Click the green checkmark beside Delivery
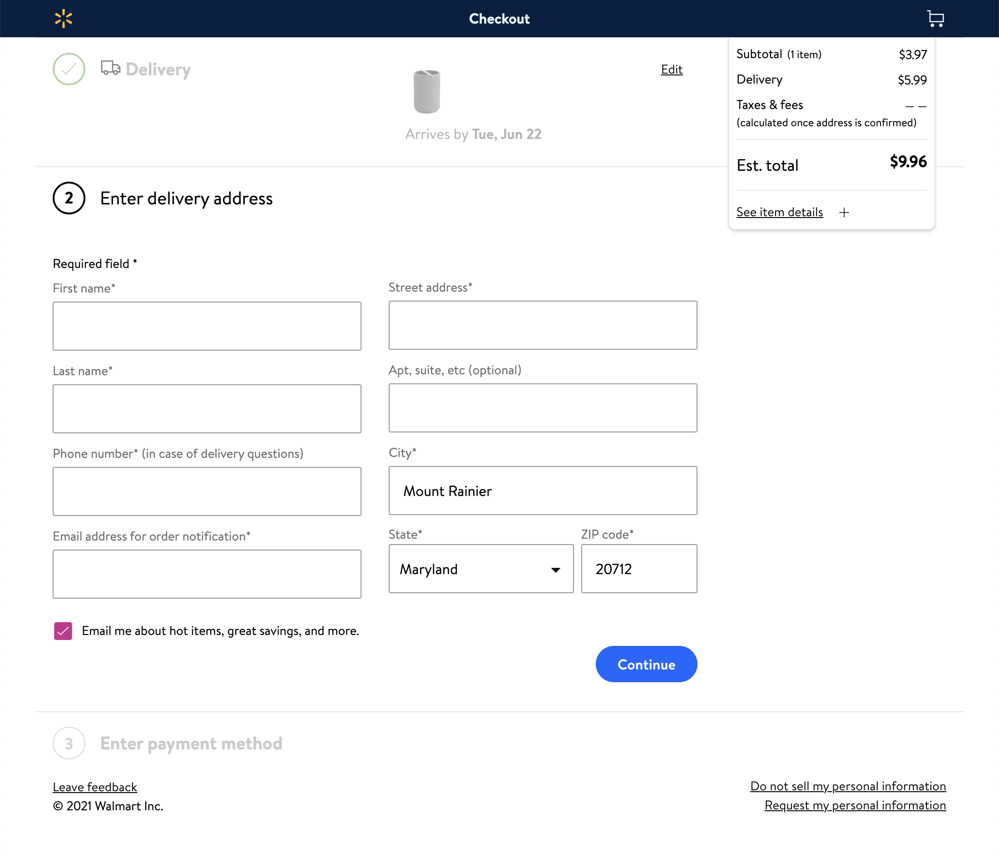Screen dimensions: 999x863 [x=69, y=69]
